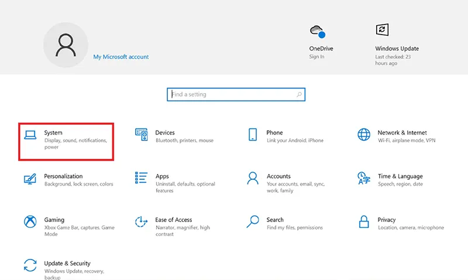Click the Ease of Access icon
Image resolution: width=468 pixels, height=280 pixels.
tap(141, 222)
